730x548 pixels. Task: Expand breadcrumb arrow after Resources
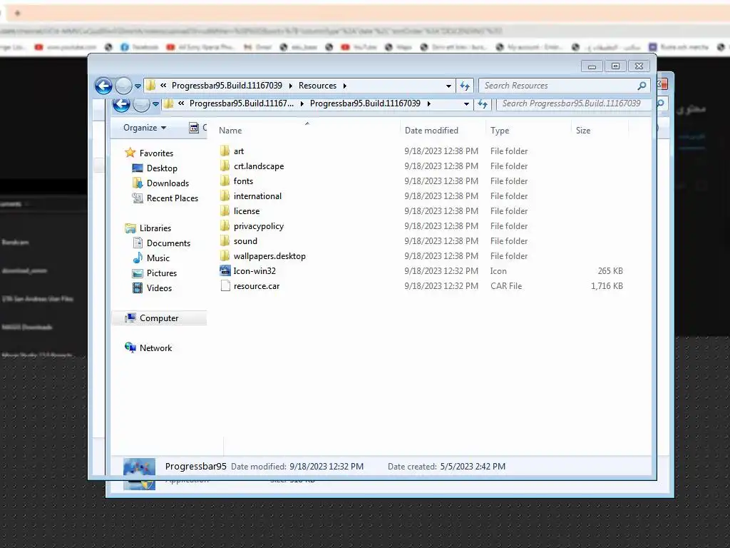click(345, 86)
